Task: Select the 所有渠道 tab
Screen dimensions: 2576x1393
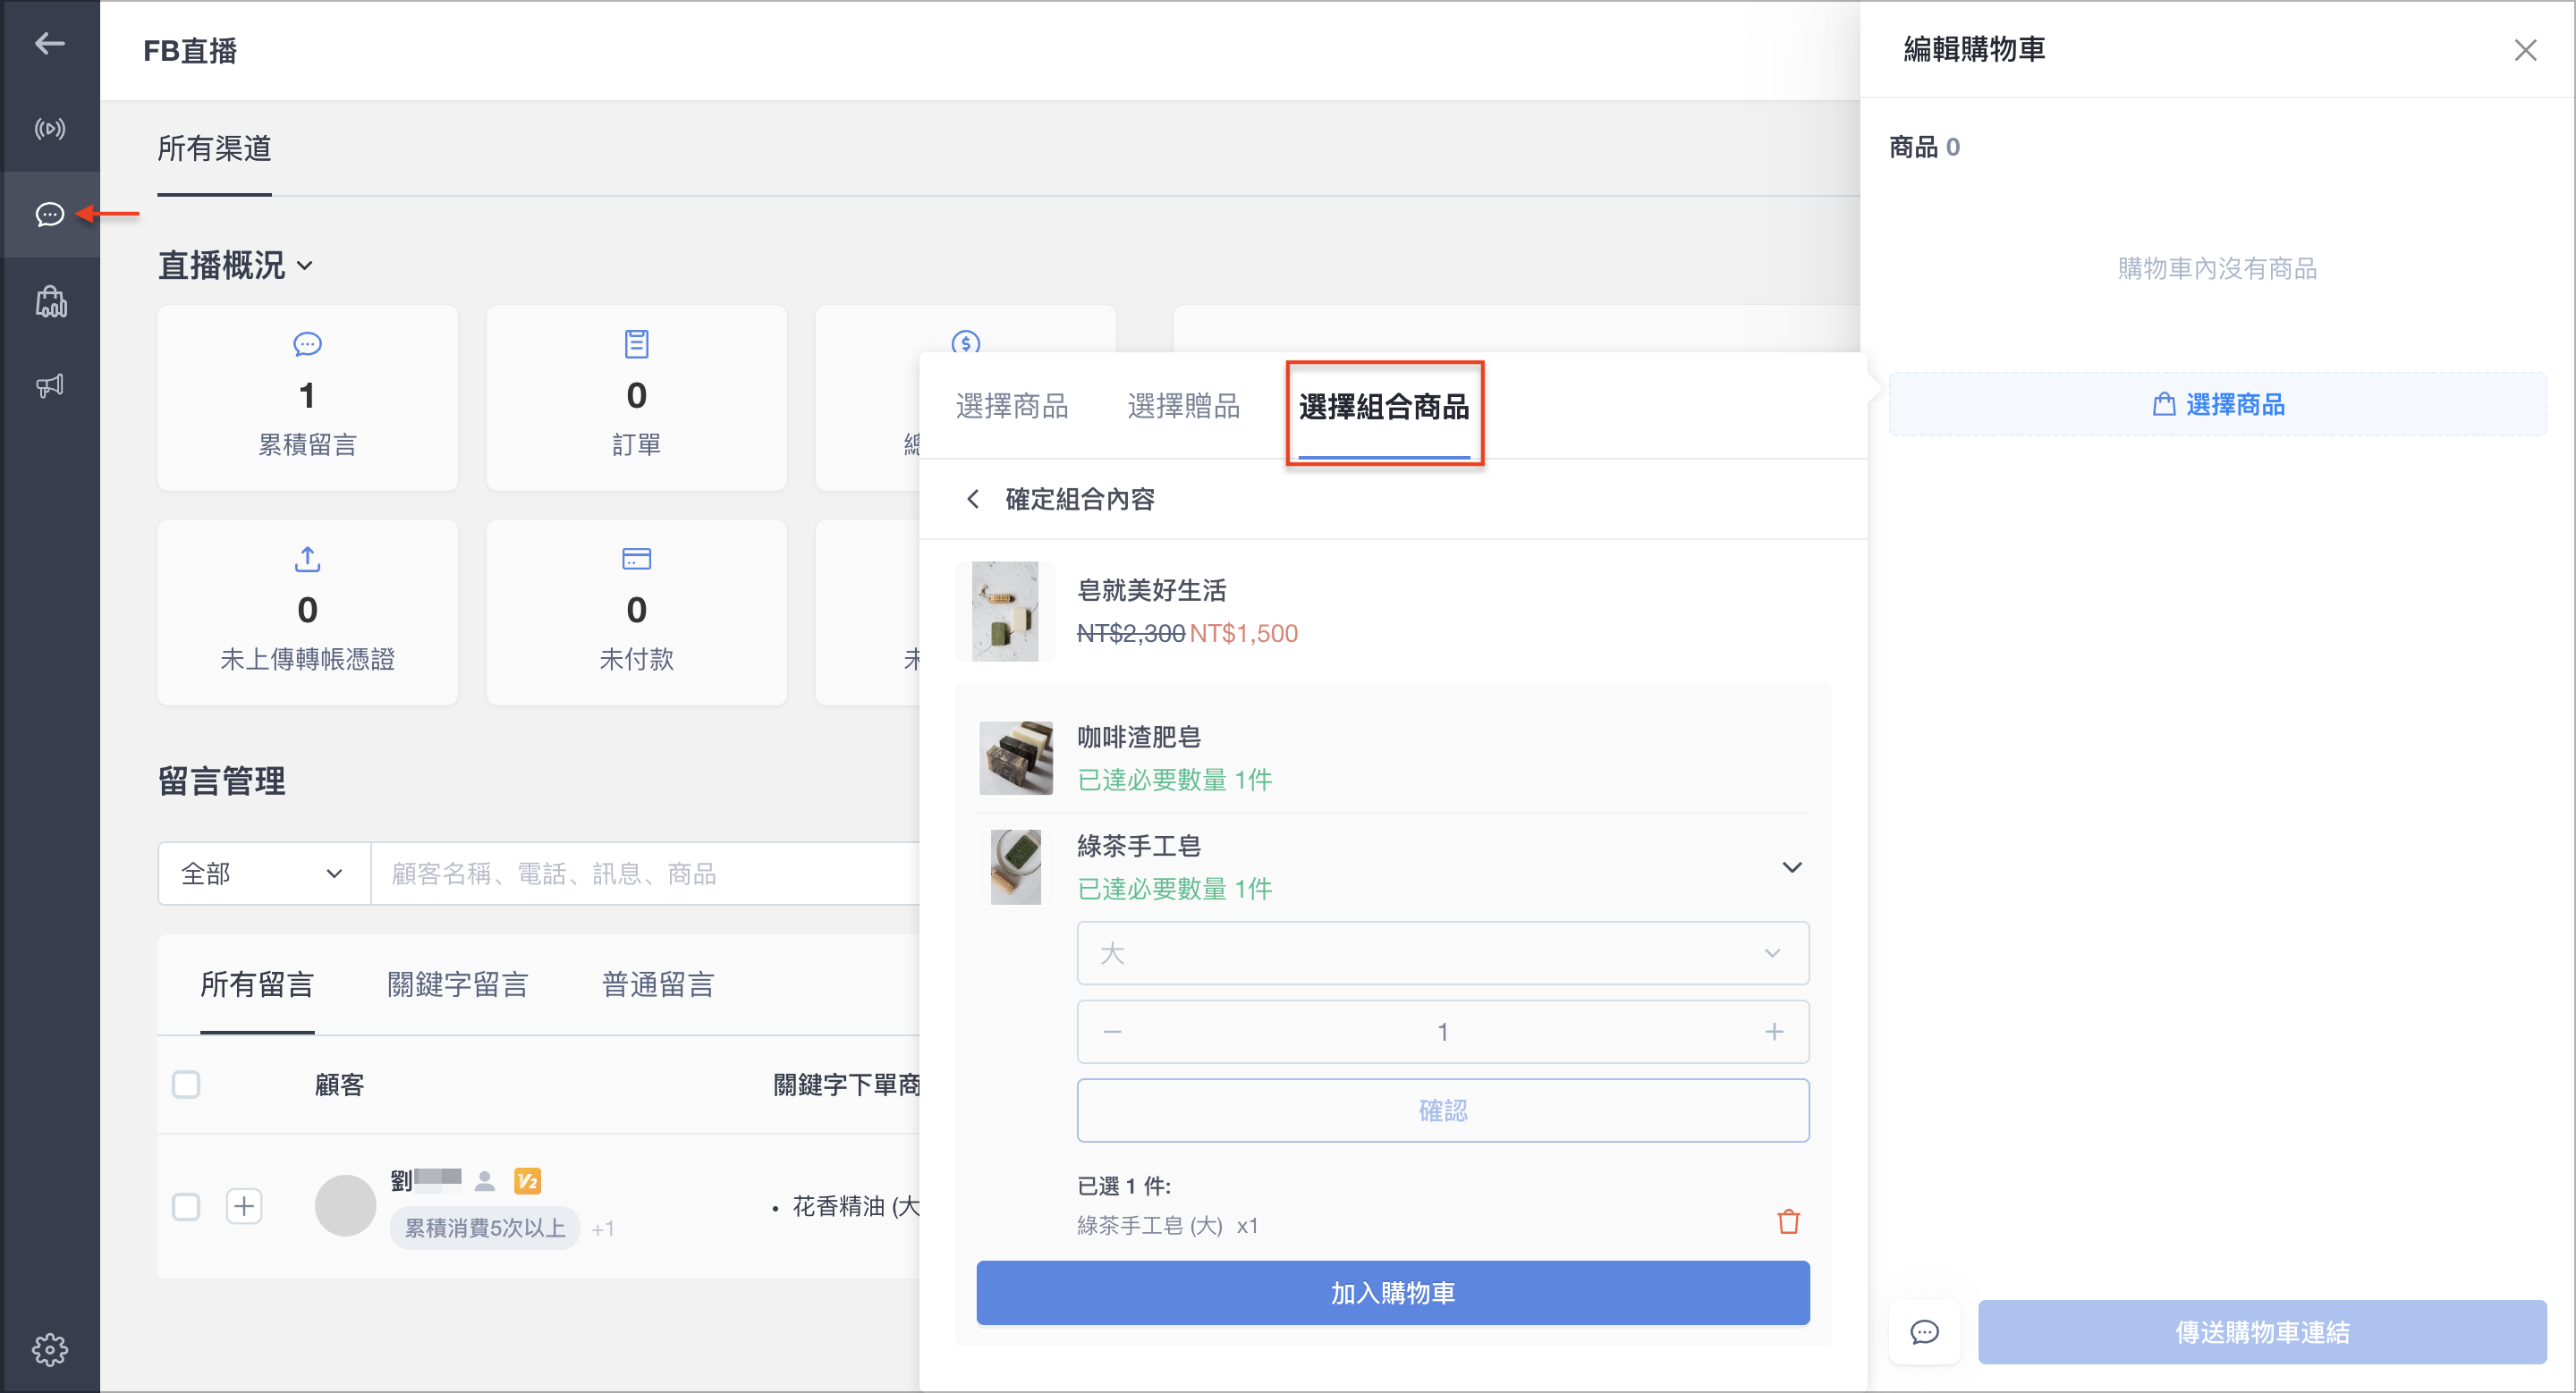Action: click(x=214, y=149)
